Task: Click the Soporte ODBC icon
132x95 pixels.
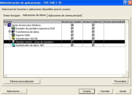Action: pyautogui.click(x=13, y=35)
